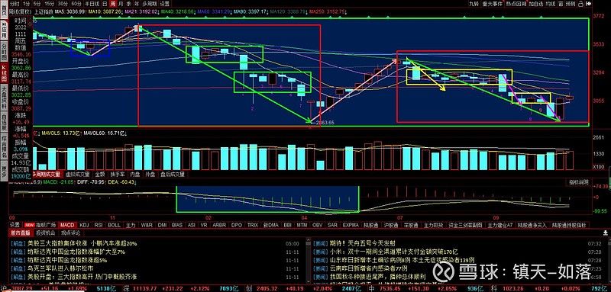
Task: Select the 虚拟成交量 volume tab
Action: point(77,175)
